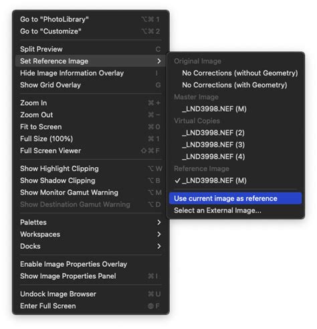Screen dimensions: 317x329
Task: Open the Docks submenu chevron
Action: coord(158,246)
